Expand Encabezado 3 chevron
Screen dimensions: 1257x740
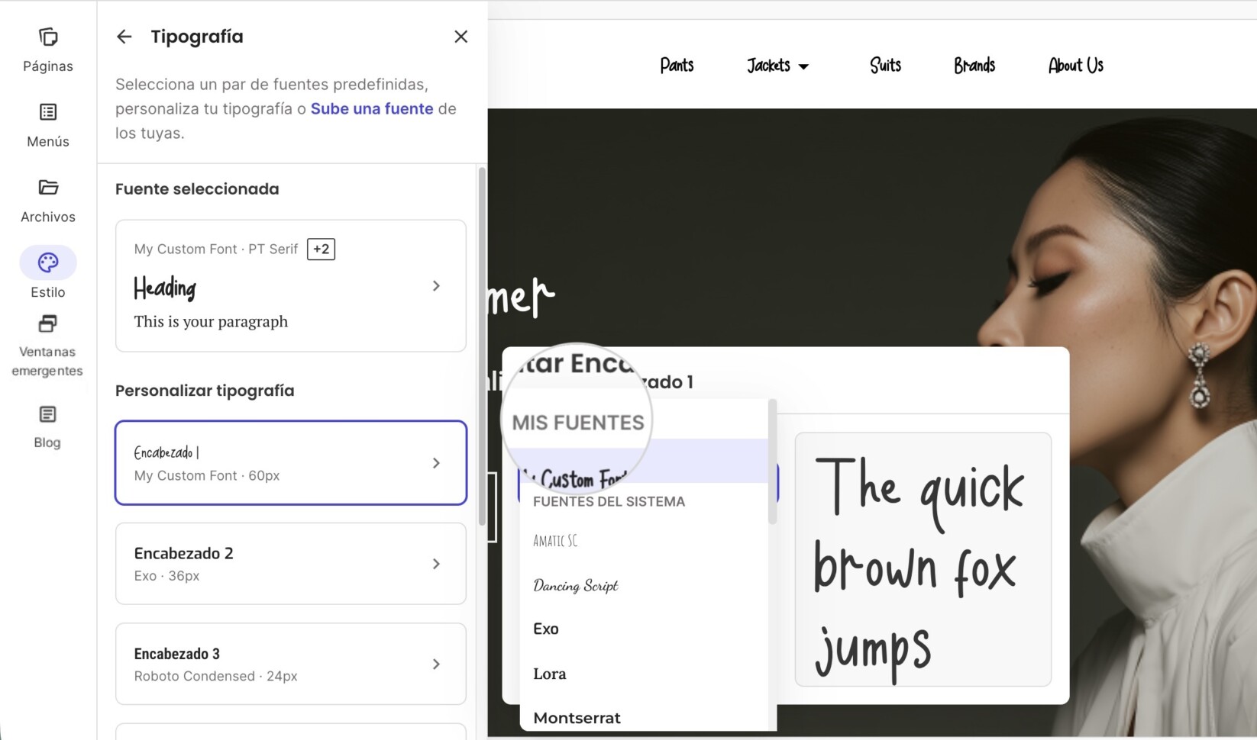(x=436, y=664)
